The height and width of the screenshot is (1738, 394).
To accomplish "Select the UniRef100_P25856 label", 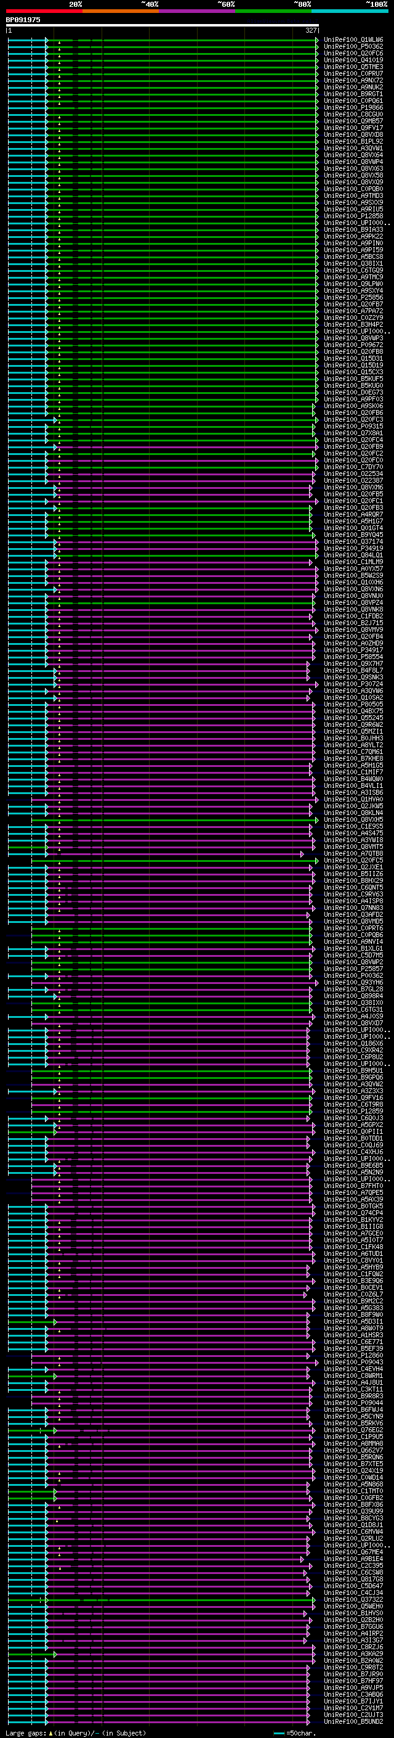I will 353,298.
